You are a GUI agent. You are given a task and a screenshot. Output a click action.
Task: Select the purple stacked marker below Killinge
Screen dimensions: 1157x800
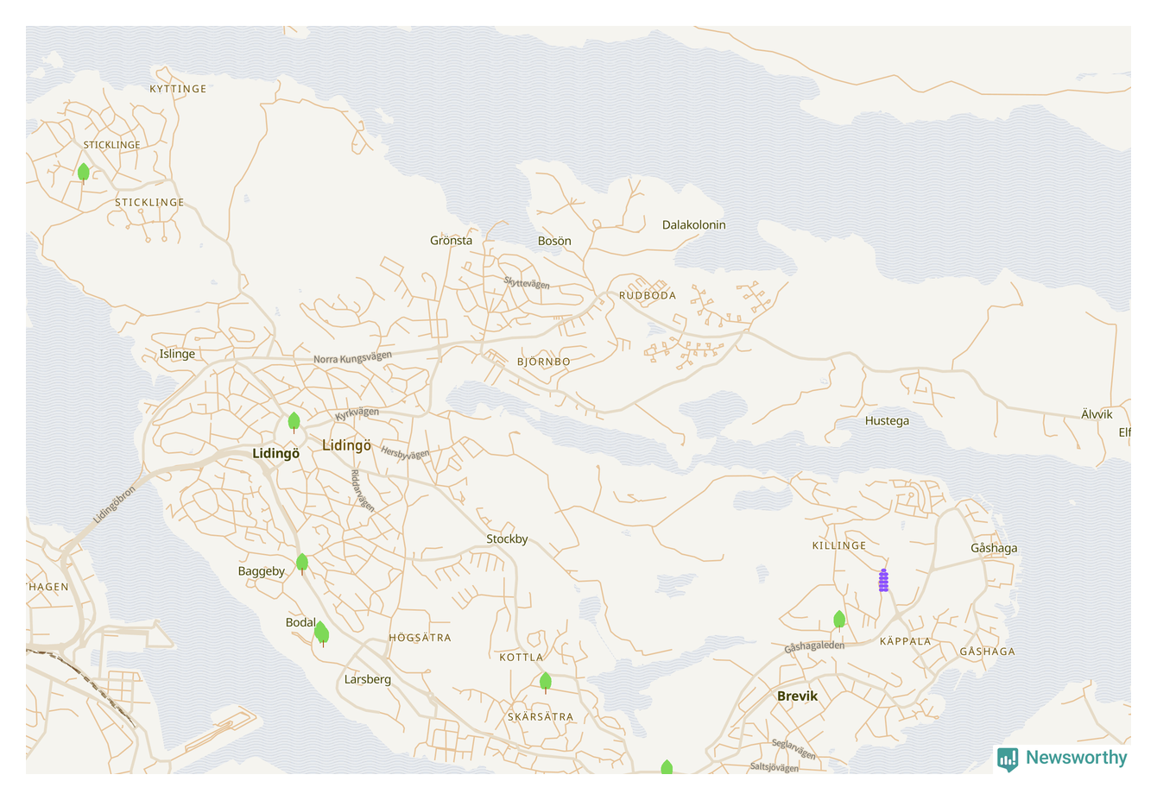click(883, 580)
